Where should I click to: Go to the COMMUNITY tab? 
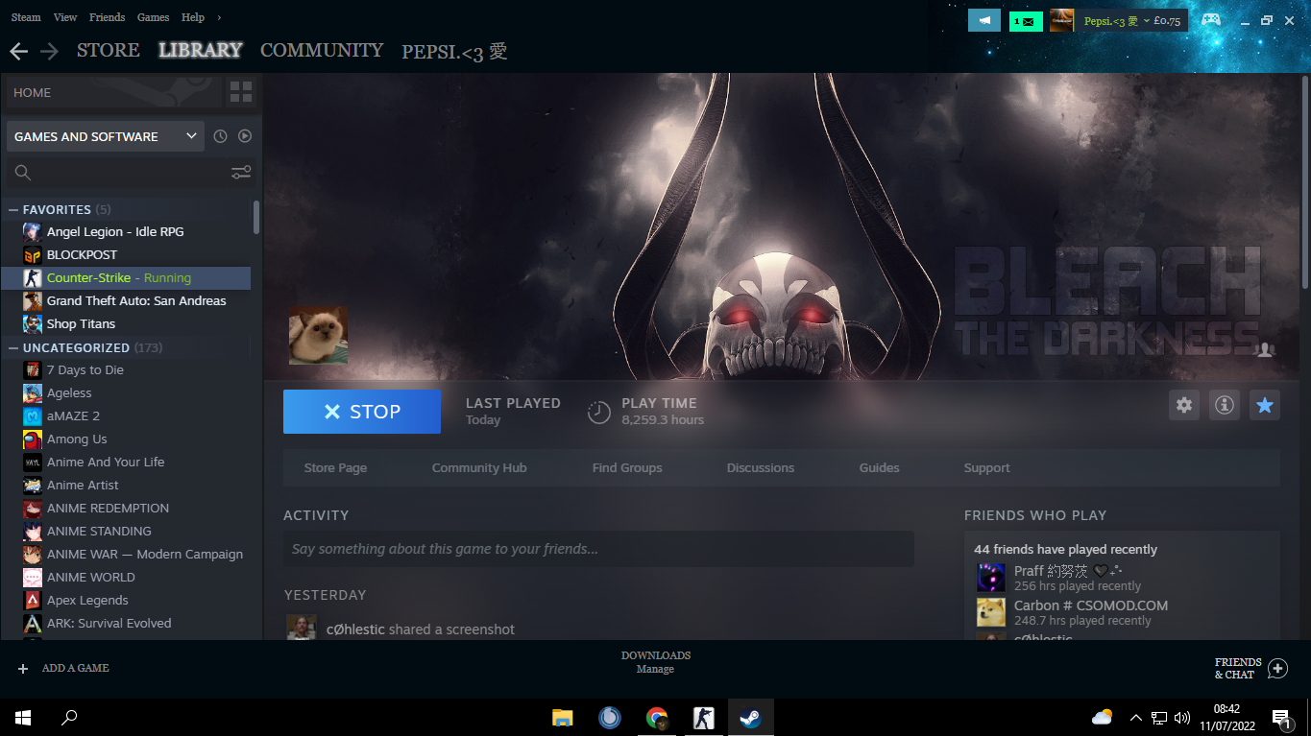pyautogui.click(x=322, y=50)
